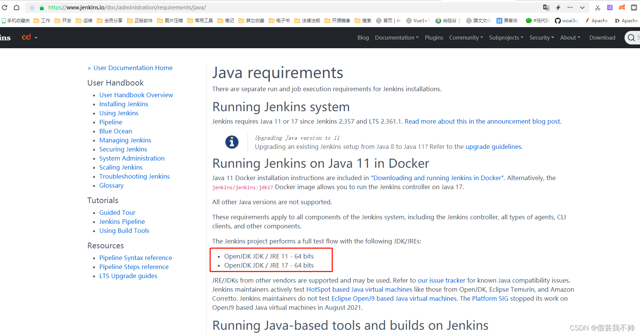Viewport: 640px width, 335px height.
Task: Open the 正版软件 bookmark folder
Action: [140, 21]
